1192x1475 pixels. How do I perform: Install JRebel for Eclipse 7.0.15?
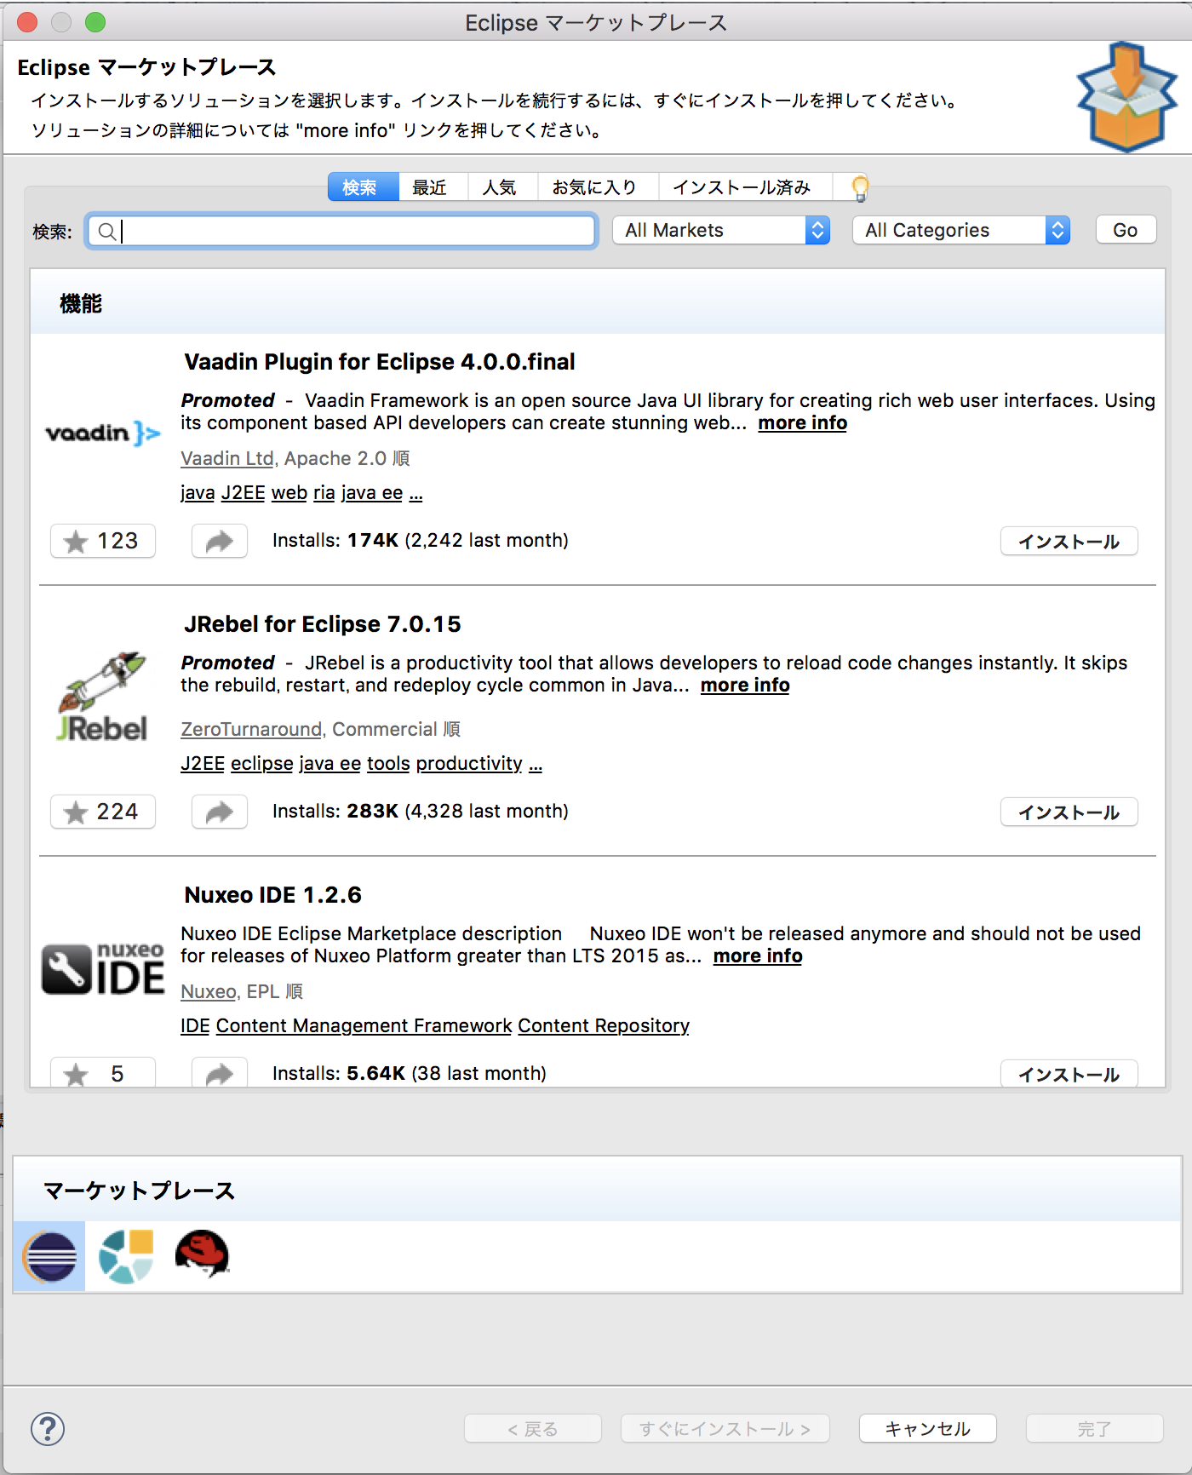[x=1069, y=812]
